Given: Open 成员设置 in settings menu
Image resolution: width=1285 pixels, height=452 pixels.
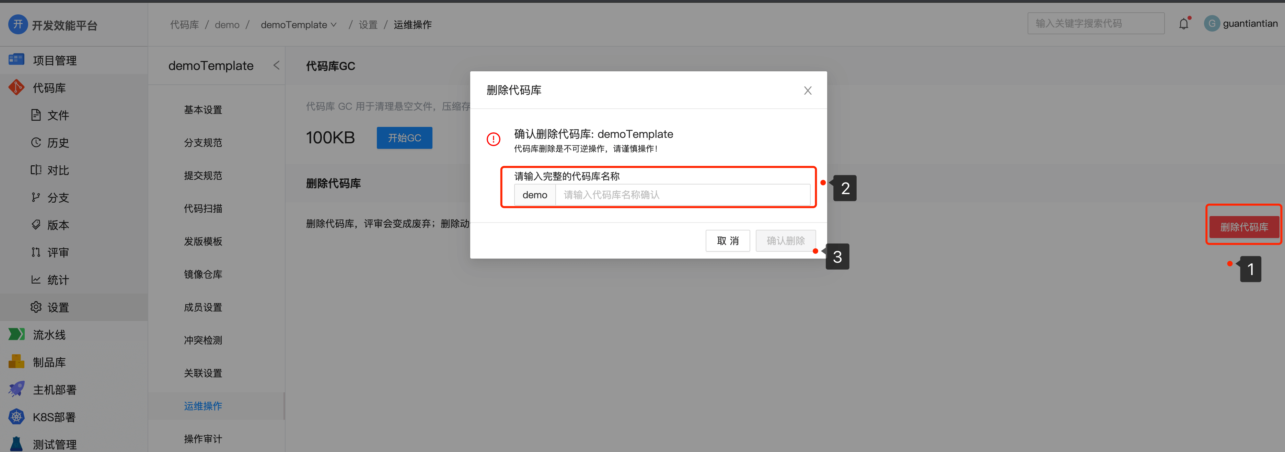Looking at the screenshot, I should pos(203,307).
